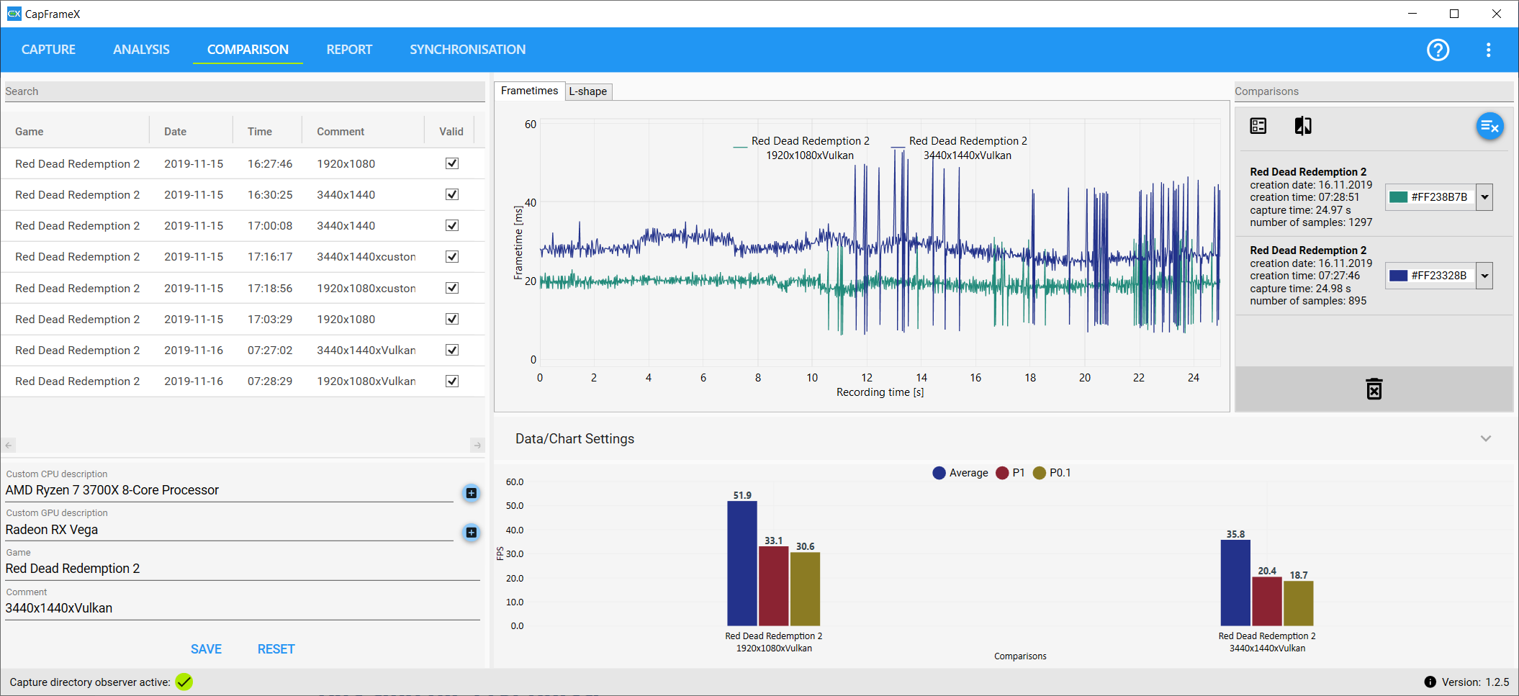
Task: Click the Search records field
Action: 244,91
